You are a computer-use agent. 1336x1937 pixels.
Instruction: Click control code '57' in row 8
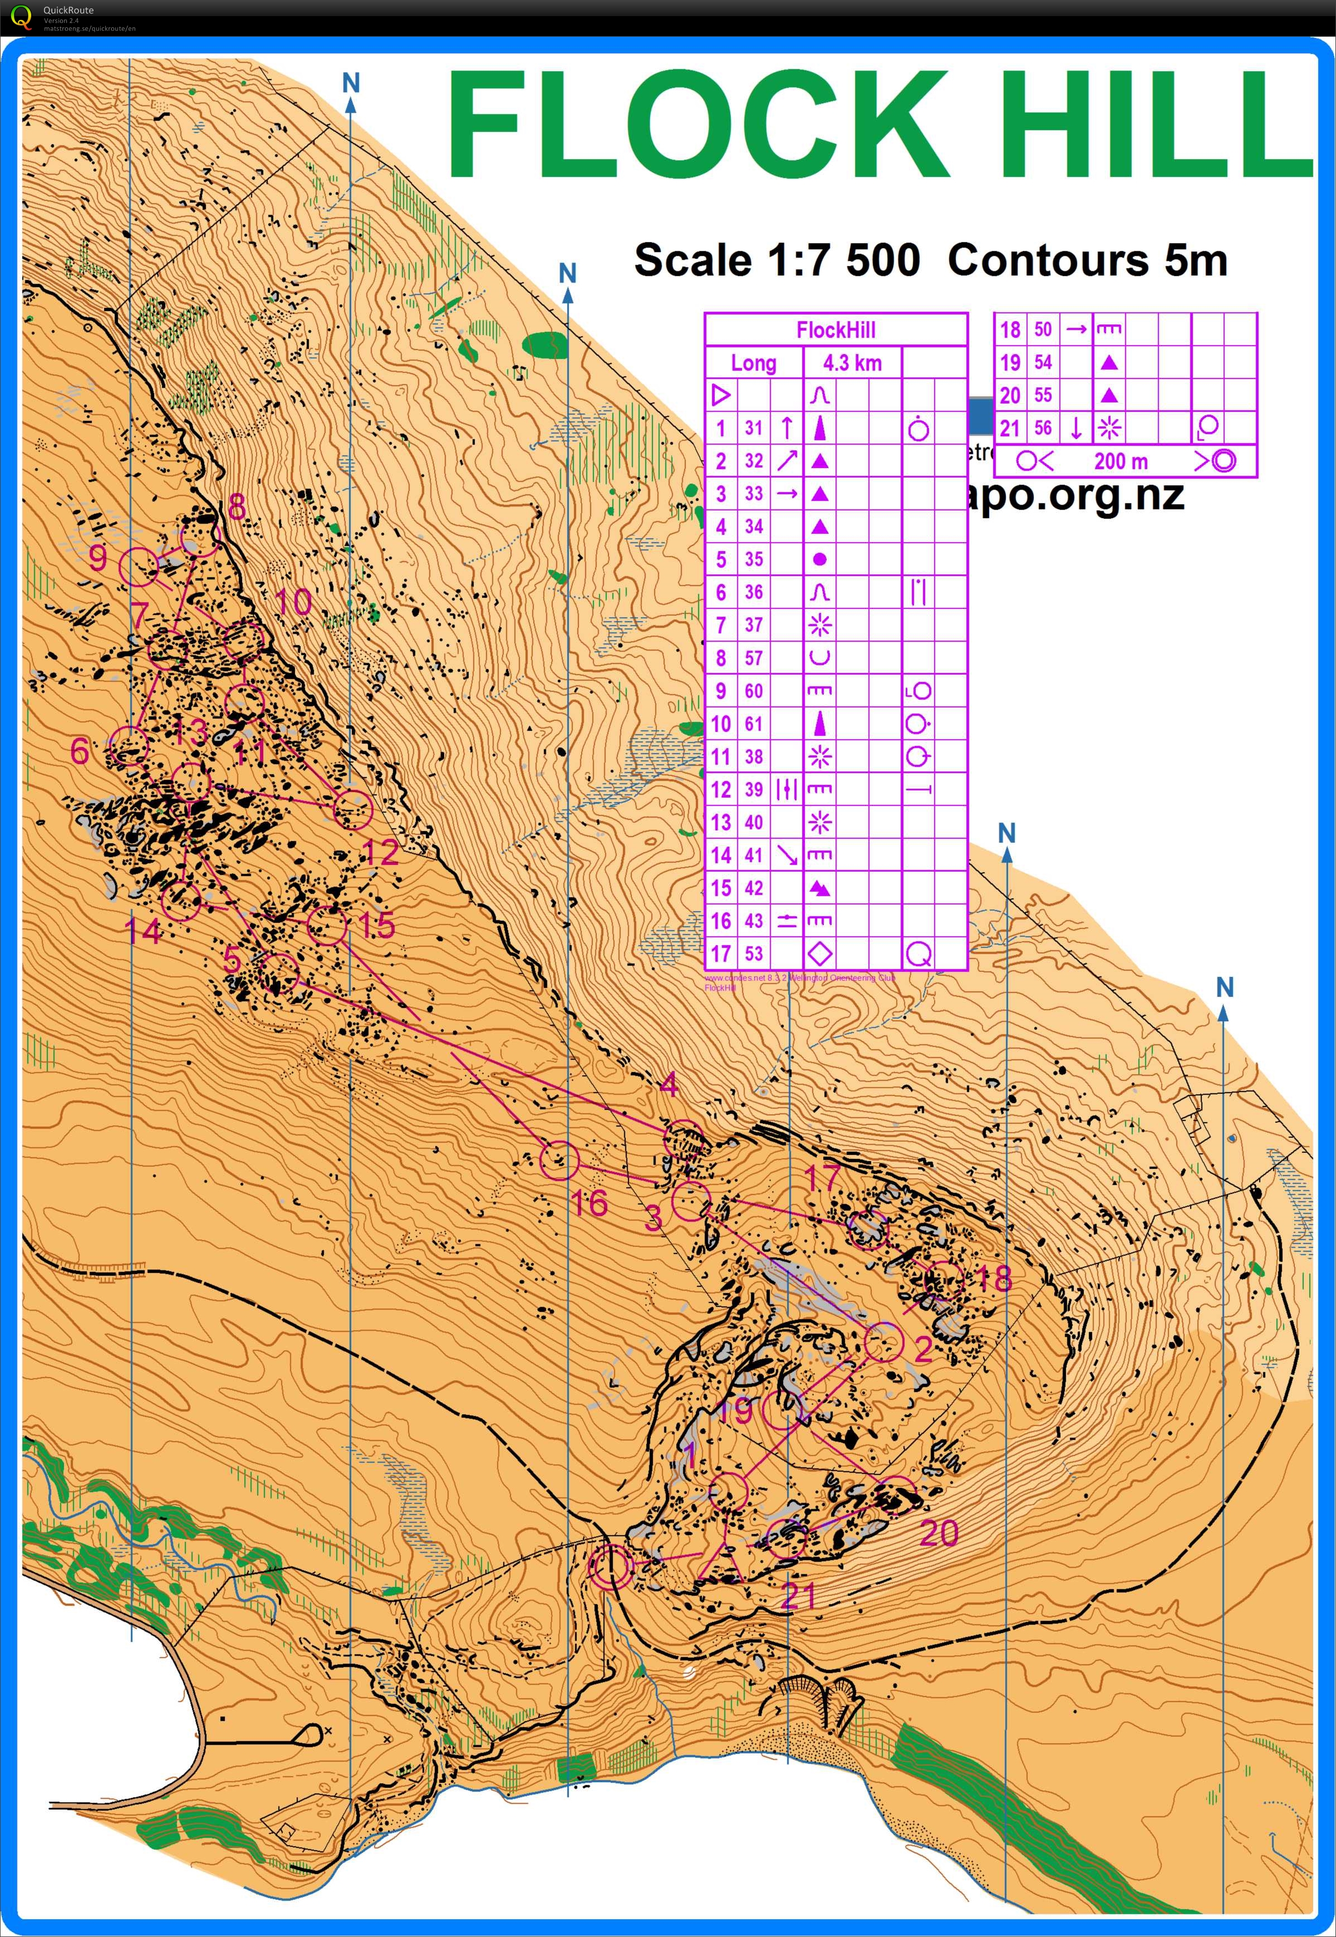(x=753, y=658)
